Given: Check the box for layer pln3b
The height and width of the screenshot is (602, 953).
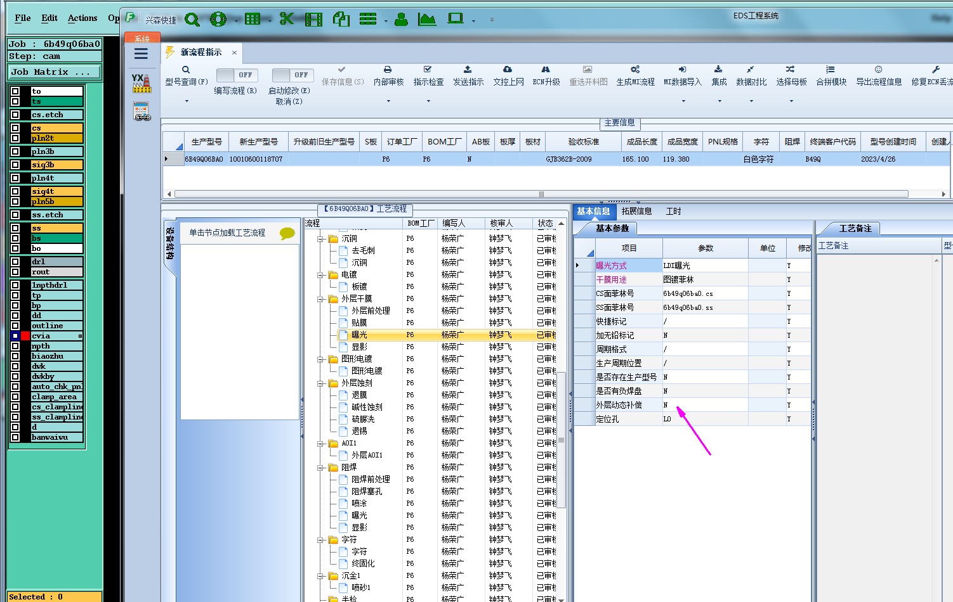Looking at the screenshot, I should pyautogui.click(x=15, y=151).
